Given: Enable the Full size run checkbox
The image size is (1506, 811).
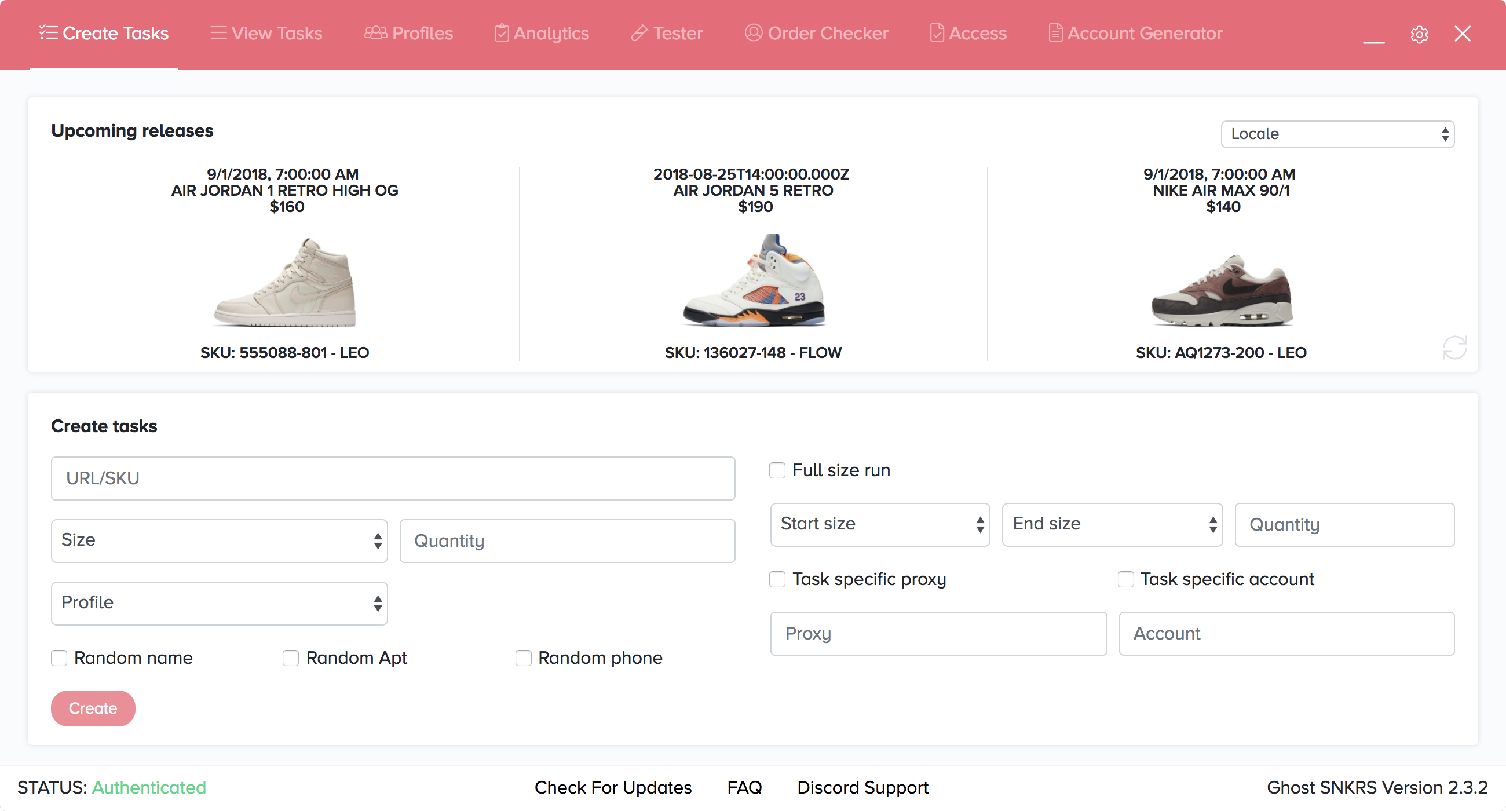Looking at the screenshot, I should tap(777, 470).
